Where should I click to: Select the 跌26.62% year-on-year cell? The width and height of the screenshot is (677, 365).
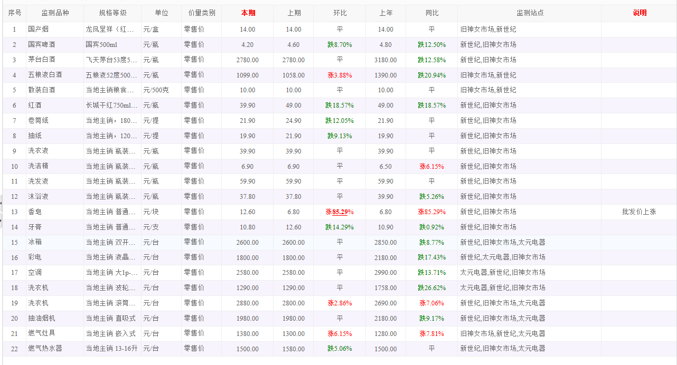click(x=431, y=288)
